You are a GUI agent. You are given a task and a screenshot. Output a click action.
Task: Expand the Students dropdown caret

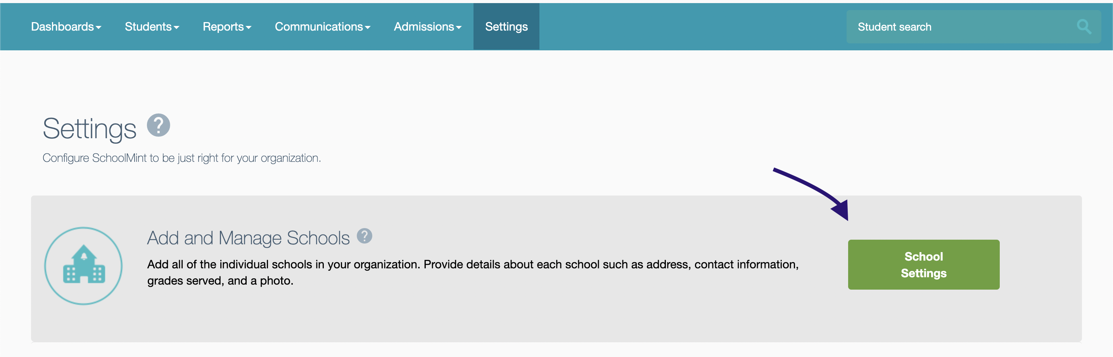pos(176,27)
